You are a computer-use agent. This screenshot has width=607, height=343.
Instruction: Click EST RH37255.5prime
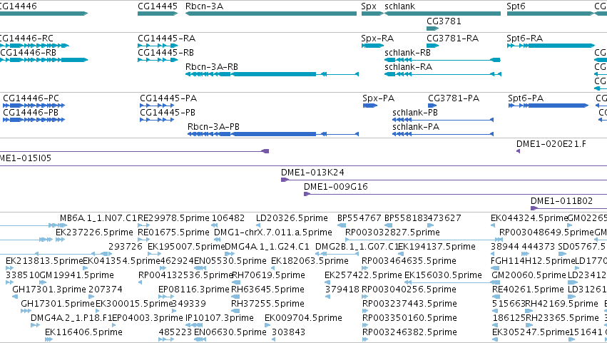point(267,304)
